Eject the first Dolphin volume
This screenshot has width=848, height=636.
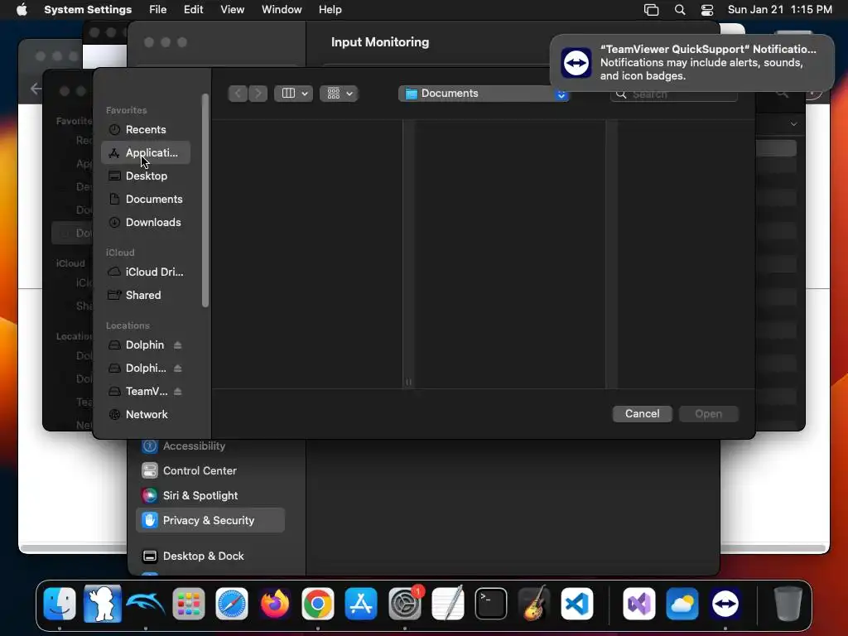[x=177, y=345]
